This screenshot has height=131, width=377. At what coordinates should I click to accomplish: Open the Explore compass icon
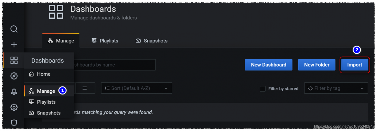pyautogui.click(x=14, y=76)
